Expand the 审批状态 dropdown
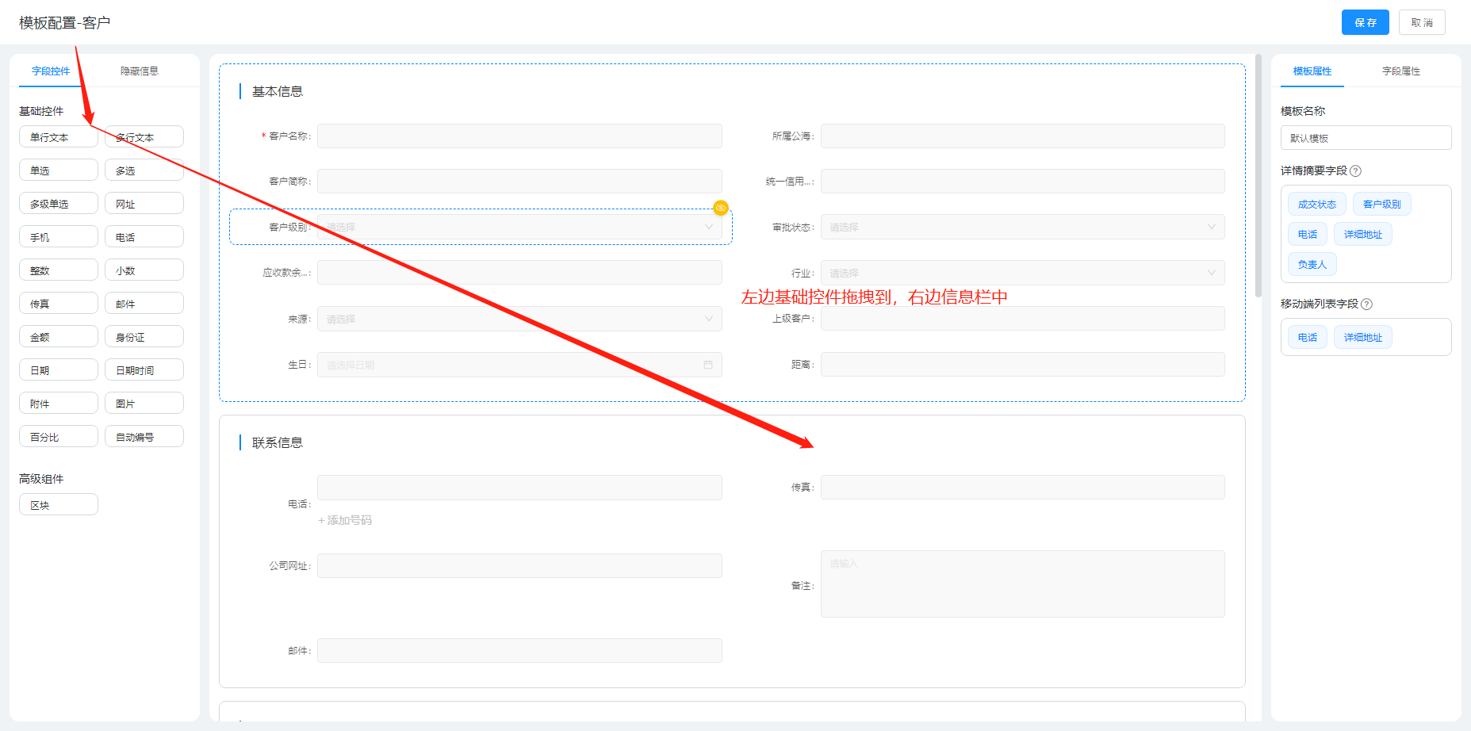This screenshot has height=731, width=1471. tap(1022, 227)
